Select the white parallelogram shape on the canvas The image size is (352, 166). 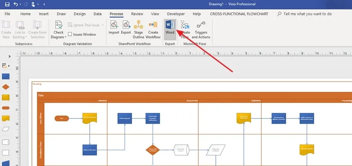pos(216,150)
